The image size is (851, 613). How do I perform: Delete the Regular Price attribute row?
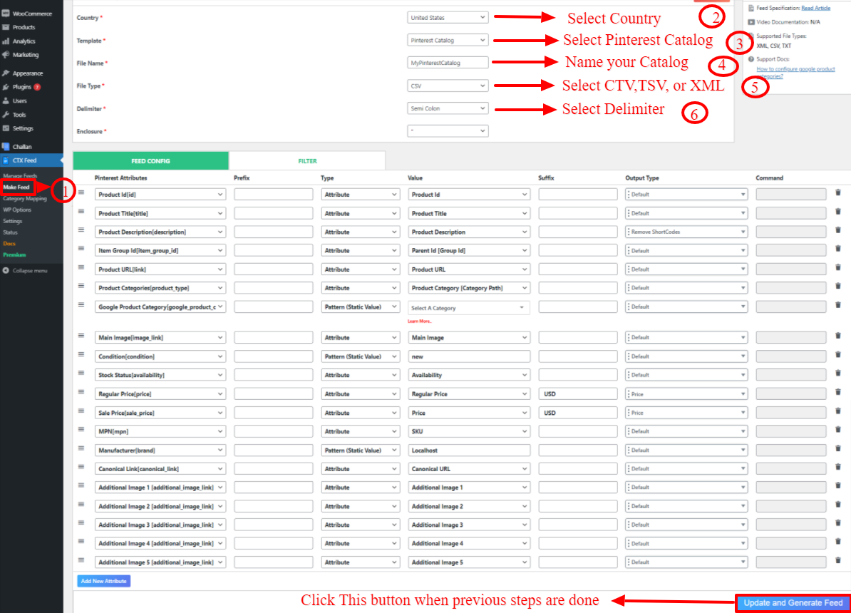click(x=838, y=393)
